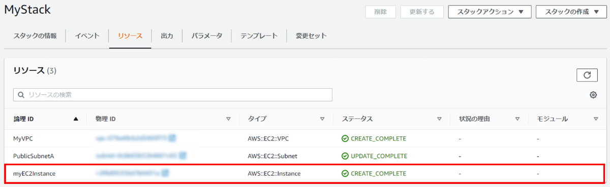Focus the リソースの検索 search field
Viewport: 610px width, 187px height.
pyautogui.click(x=173, y=95)
